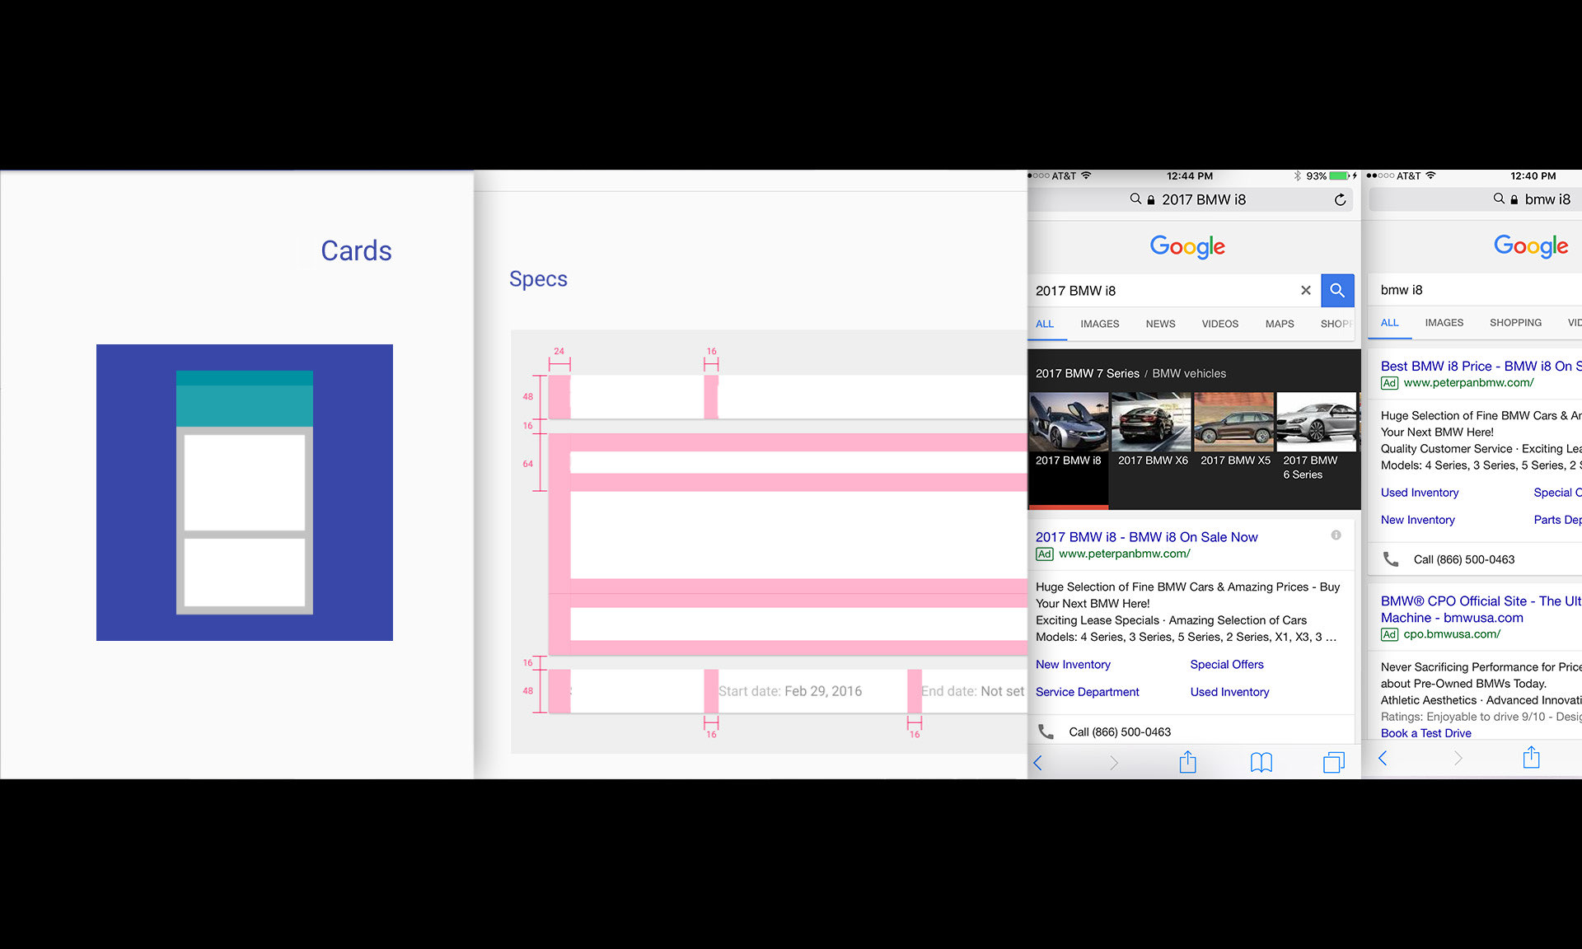Click the cpo.bmwusa.com URL
The height and width of the screenshot is (949, 1582).
[x=1452, y=634]
